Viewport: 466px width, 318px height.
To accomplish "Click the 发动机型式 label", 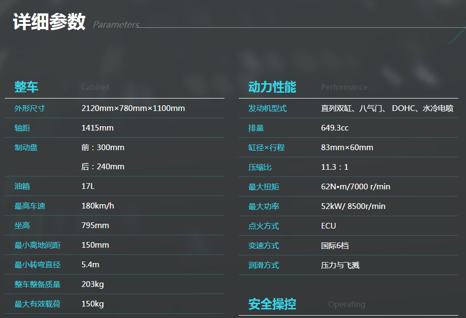I will [x=267, y=109].
